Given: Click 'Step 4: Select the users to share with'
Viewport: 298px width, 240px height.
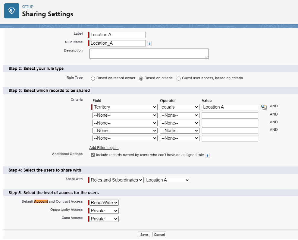Looking at the screenshot, I should point(45,170).
